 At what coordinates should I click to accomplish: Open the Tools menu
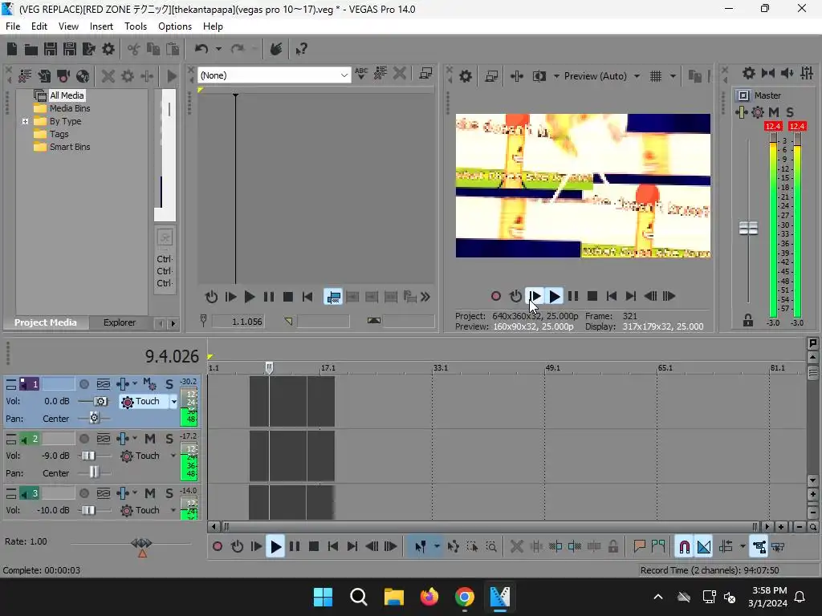135,26
